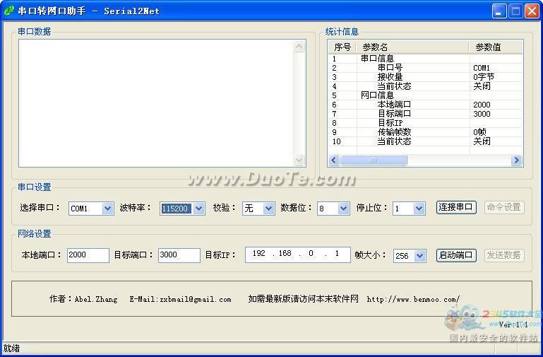The width and height of the screenshot is (543, 357).
Task: Select the 串口号 row in statistics
Action: pyautogui.click(x=425, y=68)
